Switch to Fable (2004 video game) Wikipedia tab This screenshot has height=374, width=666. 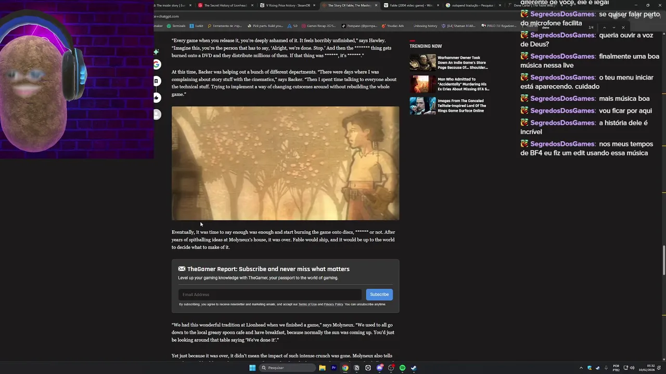pyautogui.click(x=411, y=5)
